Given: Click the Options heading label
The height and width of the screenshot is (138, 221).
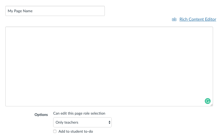Looking at the screenshot, I should pyautogui.click(x=41, y=115).
